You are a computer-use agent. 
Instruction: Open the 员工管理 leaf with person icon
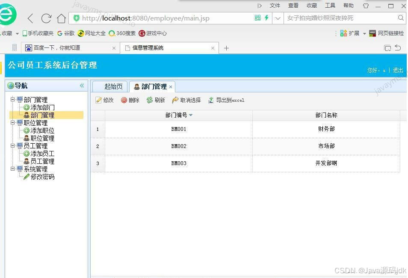coord(39,161)
